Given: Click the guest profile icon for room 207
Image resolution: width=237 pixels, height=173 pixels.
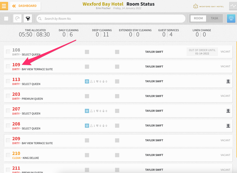Looking at the screenshot, I should pos(228,111).
